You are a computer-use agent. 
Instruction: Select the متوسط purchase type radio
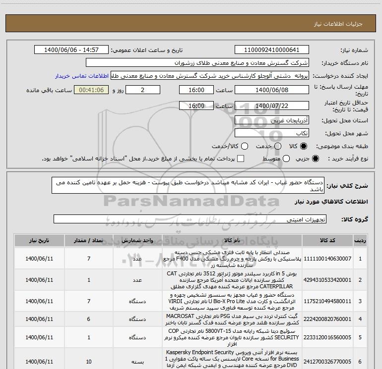pyautogui.click(x=286, y=158)
